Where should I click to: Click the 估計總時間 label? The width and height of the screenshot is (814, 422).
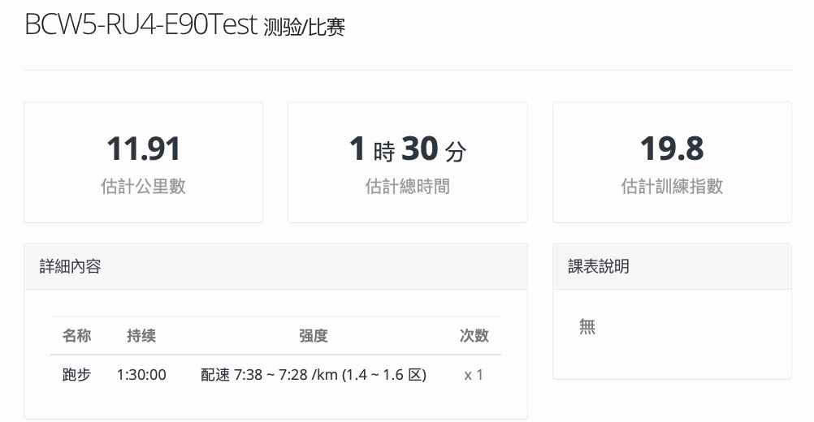408,186
